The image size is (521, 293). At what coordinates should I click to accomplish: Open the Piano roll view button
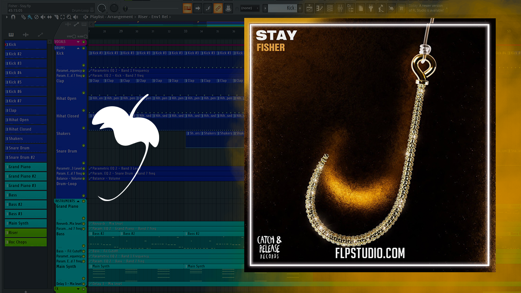(x=320, y=8)
